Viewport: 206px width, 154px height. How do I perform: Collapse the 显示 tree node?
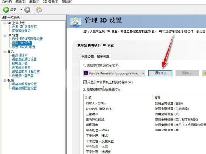click(x=5, y=52)
